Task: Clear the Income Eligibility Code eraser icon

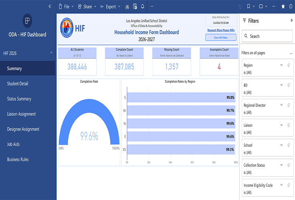Action: (x=289, y=185)
